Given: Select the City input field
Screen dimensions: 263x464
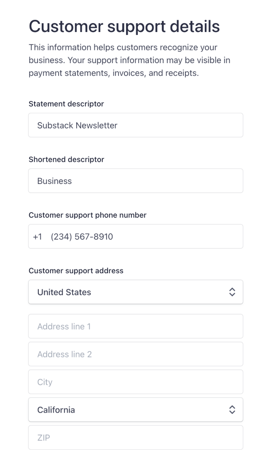Looking at the screenshot, I should point(135,382).
